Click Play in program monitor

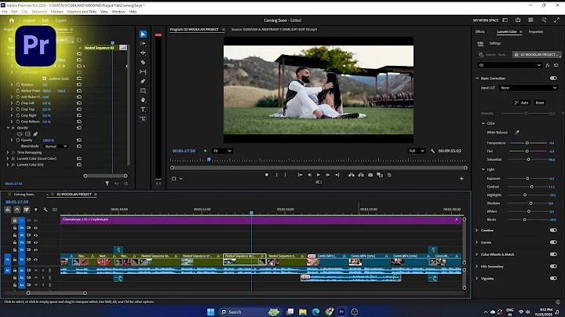pos(319,175)
